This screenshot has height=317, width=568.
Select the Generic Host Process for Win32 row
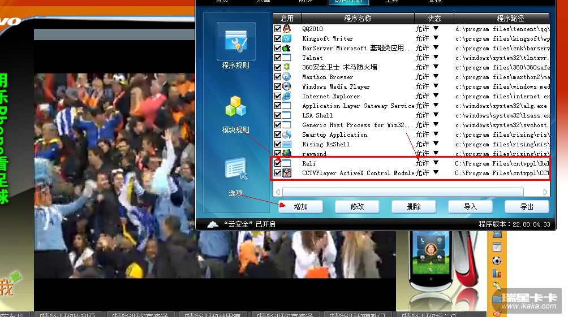(411, 125)
